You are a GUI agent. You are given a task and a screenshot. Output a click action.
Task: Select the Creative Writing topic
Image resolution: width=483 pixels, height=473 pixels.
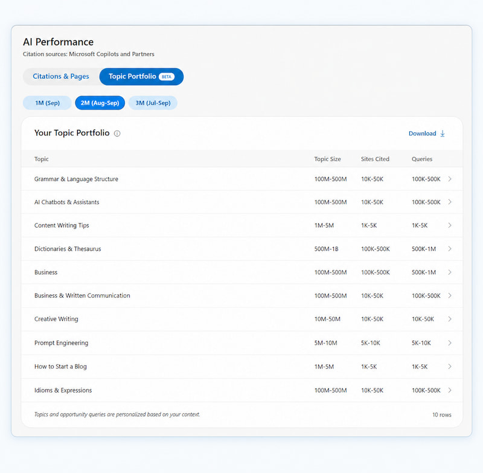coord(56,319)
